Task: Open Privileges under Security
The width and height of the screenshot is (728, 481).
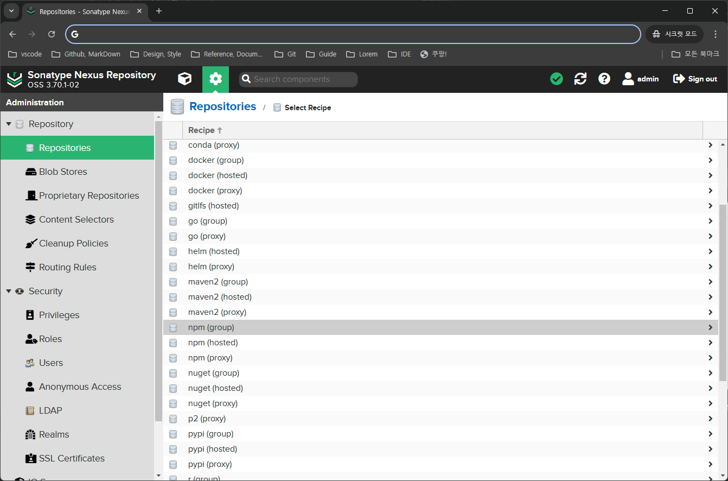Action: (x=77, y=315)
